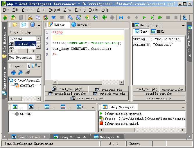Select unset_var.php in Debug Output tabs
The image size is (194, 148).
tap(146, 89)
